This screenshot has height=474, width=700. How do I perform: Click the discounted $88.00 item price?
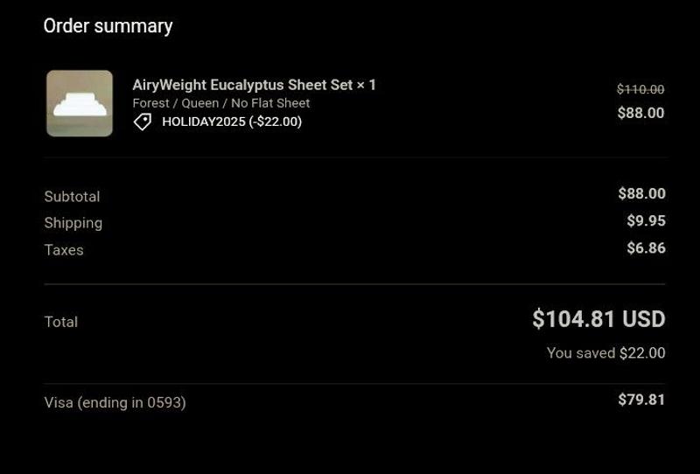[x=640, y=113]
